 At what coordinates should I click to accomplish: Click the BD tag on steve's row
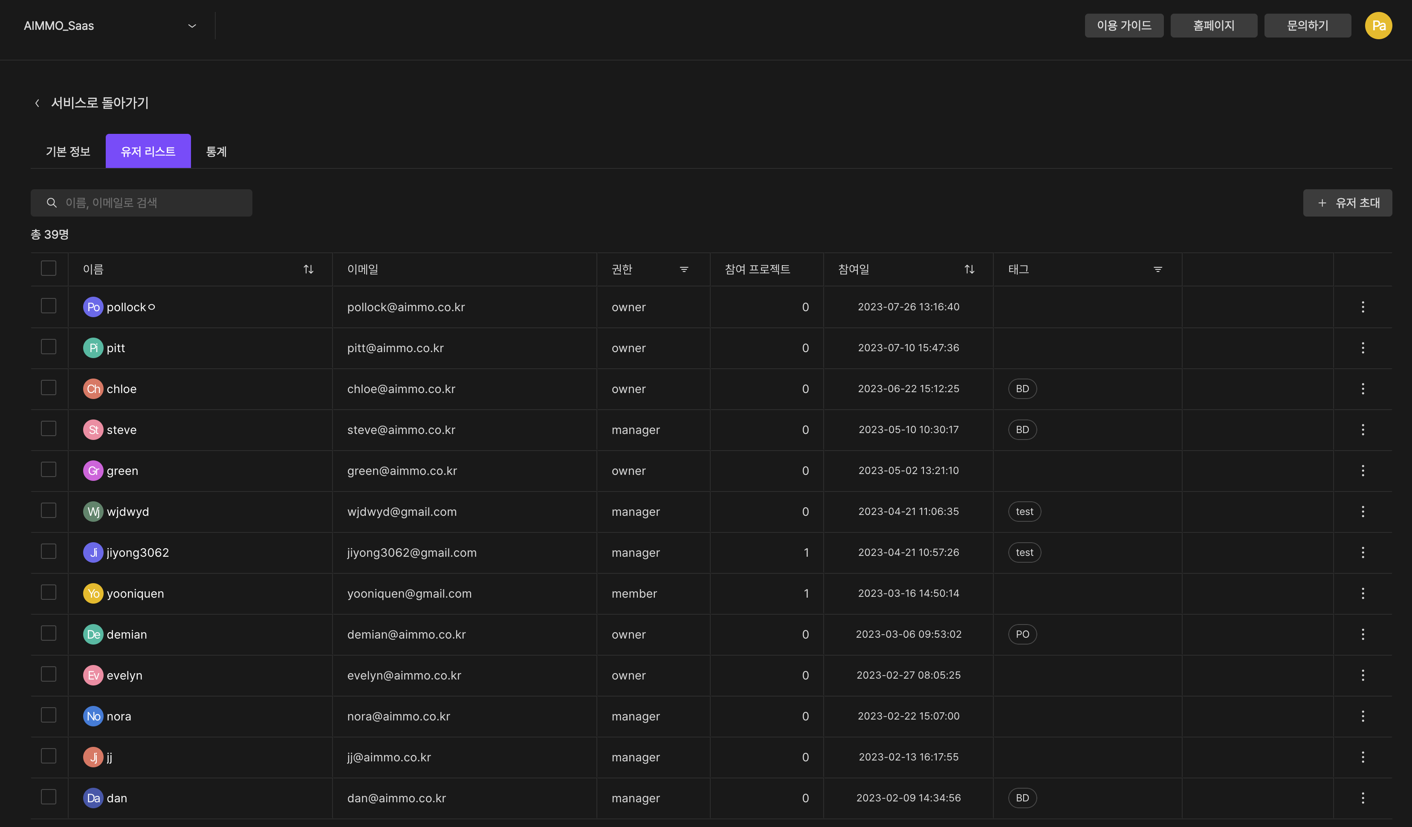click(x=1022, y=429)
